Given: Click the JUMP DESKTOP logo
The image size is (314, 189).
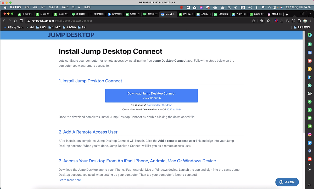Looking at the screenshot, I should pos(71,35).
